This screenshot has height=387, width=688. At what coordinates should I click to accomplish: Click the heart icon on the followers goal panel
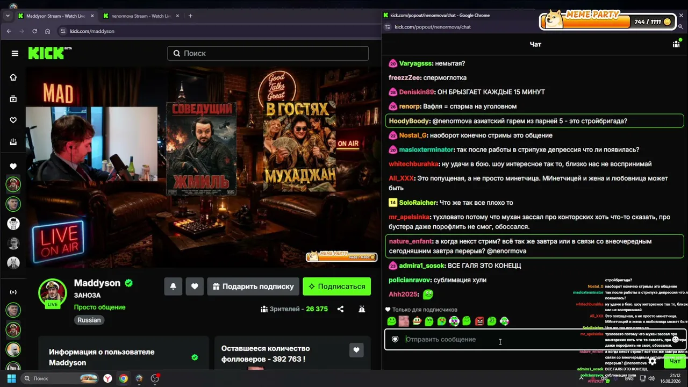(x=356, y=350)
